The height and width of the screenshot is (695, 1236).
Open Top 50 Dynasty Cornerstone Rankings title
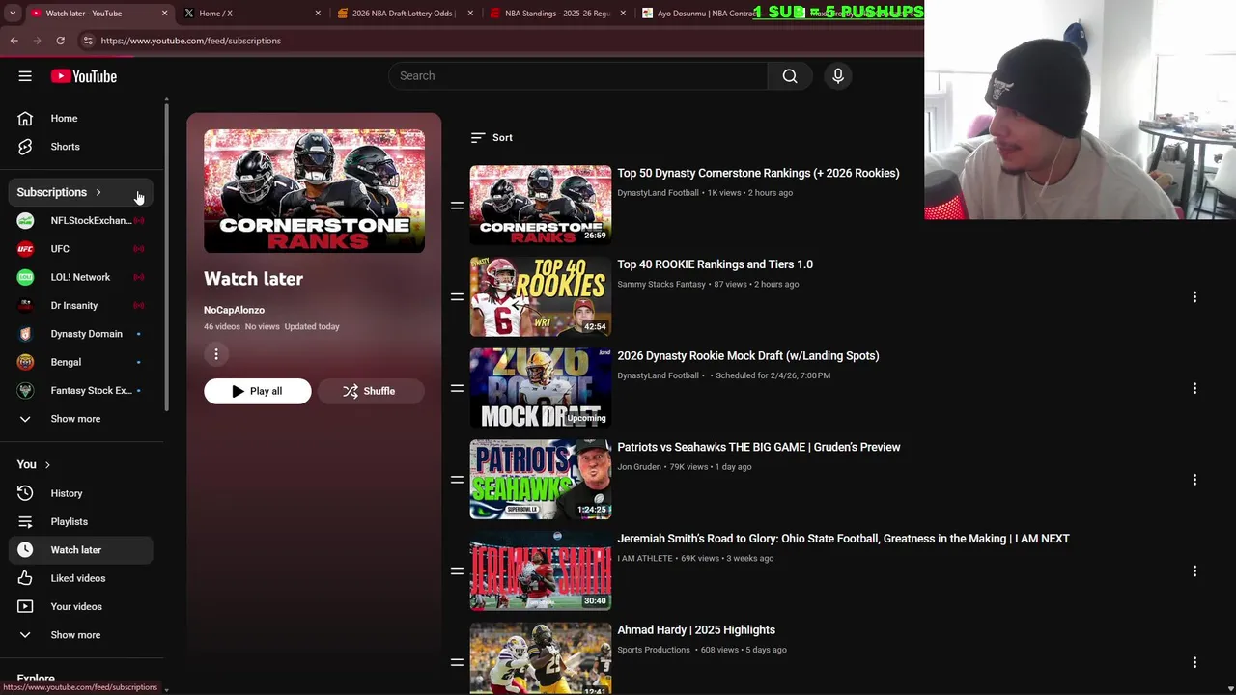pyautogui.click(x=758, y=174)
